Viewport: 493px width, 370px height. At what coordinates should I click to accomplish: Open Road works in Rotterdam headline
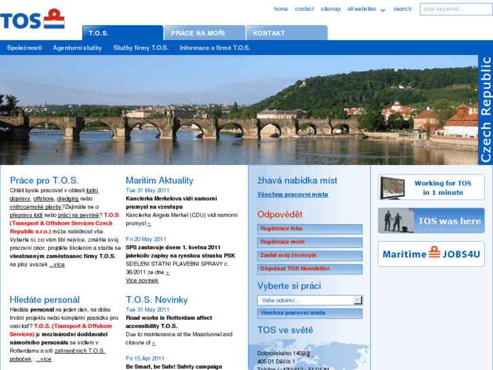coord(169,322)
